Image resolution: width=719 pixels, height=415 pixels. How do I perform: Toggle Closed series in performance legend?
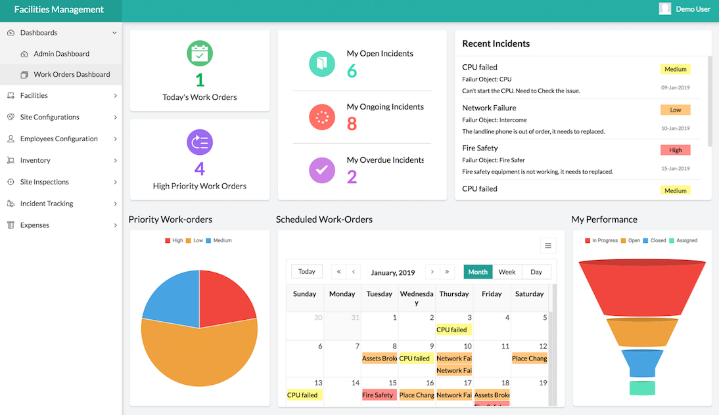pos(655,240)
